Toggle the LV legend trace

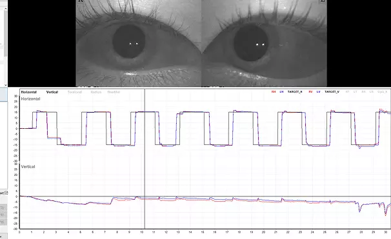click(x=319, y=92)
